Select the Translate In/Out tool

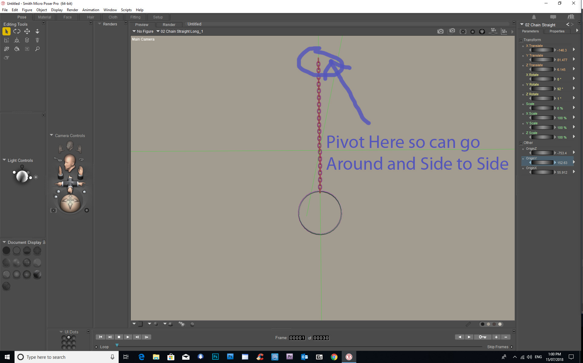click(x=37, y=31)
